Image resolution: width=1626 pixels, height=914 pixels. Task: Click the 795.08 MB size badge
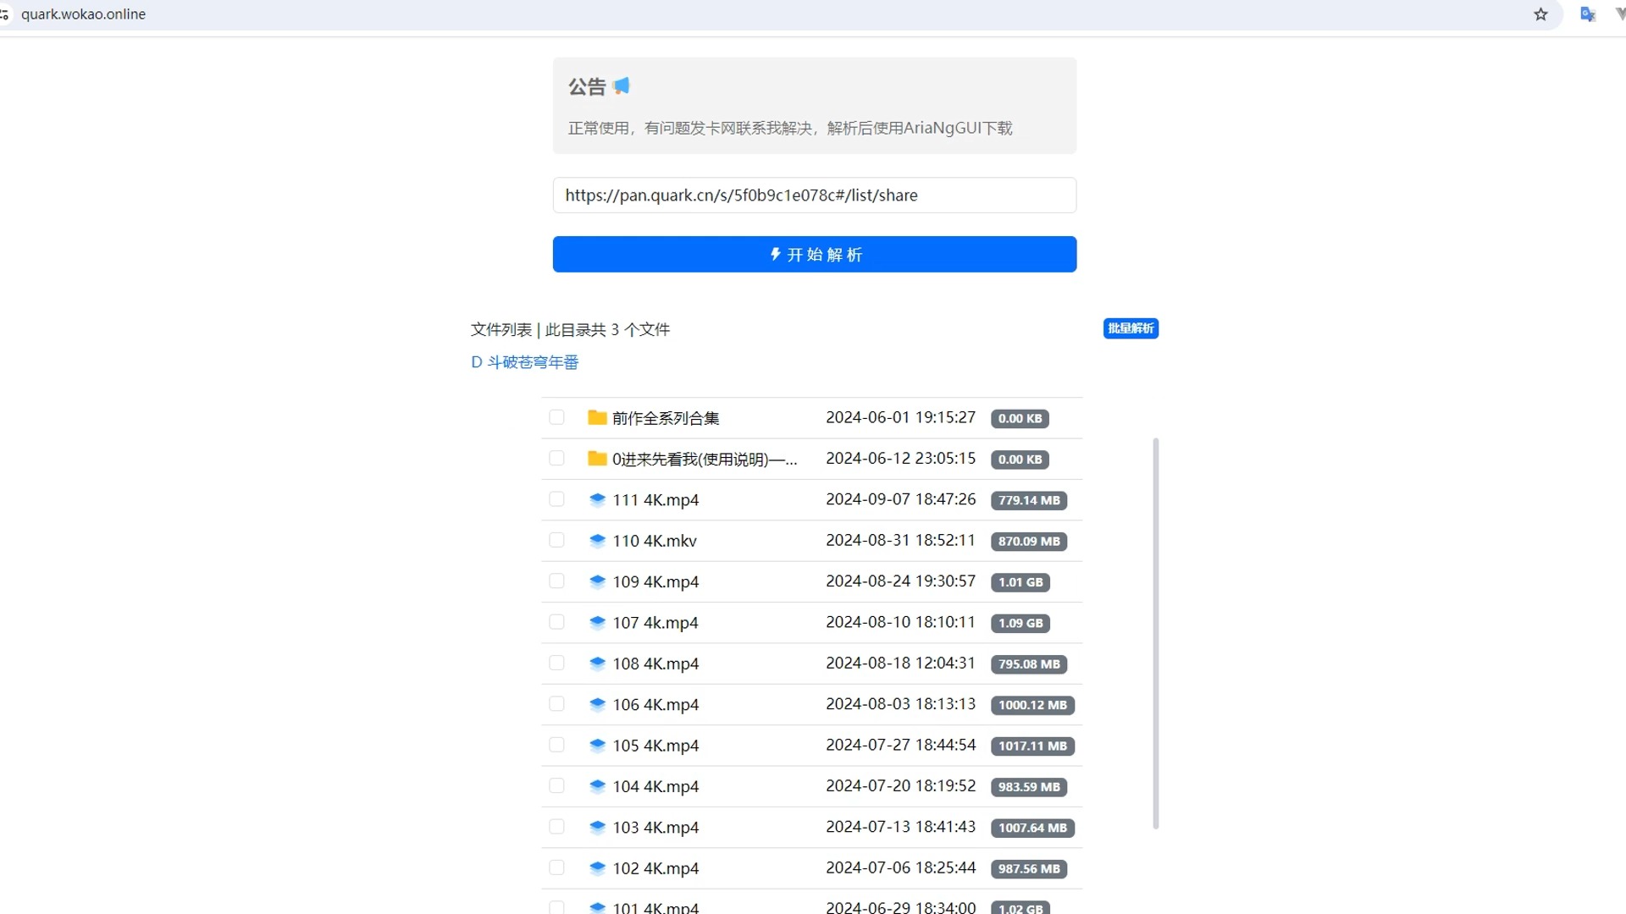coord(1029,664)
